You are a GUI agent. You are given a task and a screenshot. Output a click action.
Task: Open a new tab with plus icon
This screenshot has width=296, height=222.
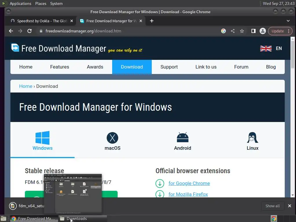click(151, 21)
